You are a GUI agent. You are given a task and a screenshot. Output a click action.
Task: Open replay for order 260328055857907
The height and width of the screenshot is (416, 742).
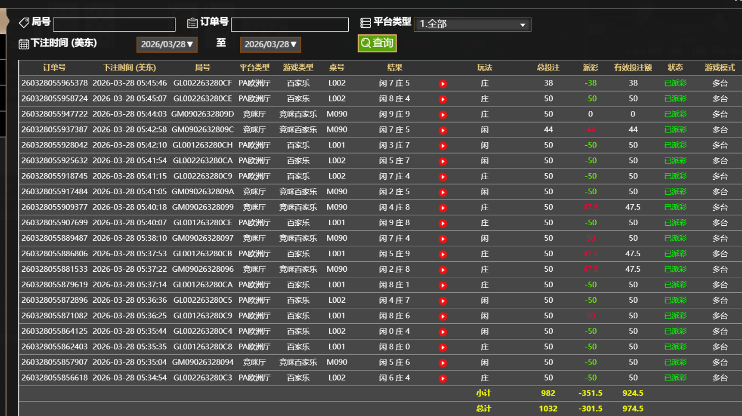[x=443, y=363]
